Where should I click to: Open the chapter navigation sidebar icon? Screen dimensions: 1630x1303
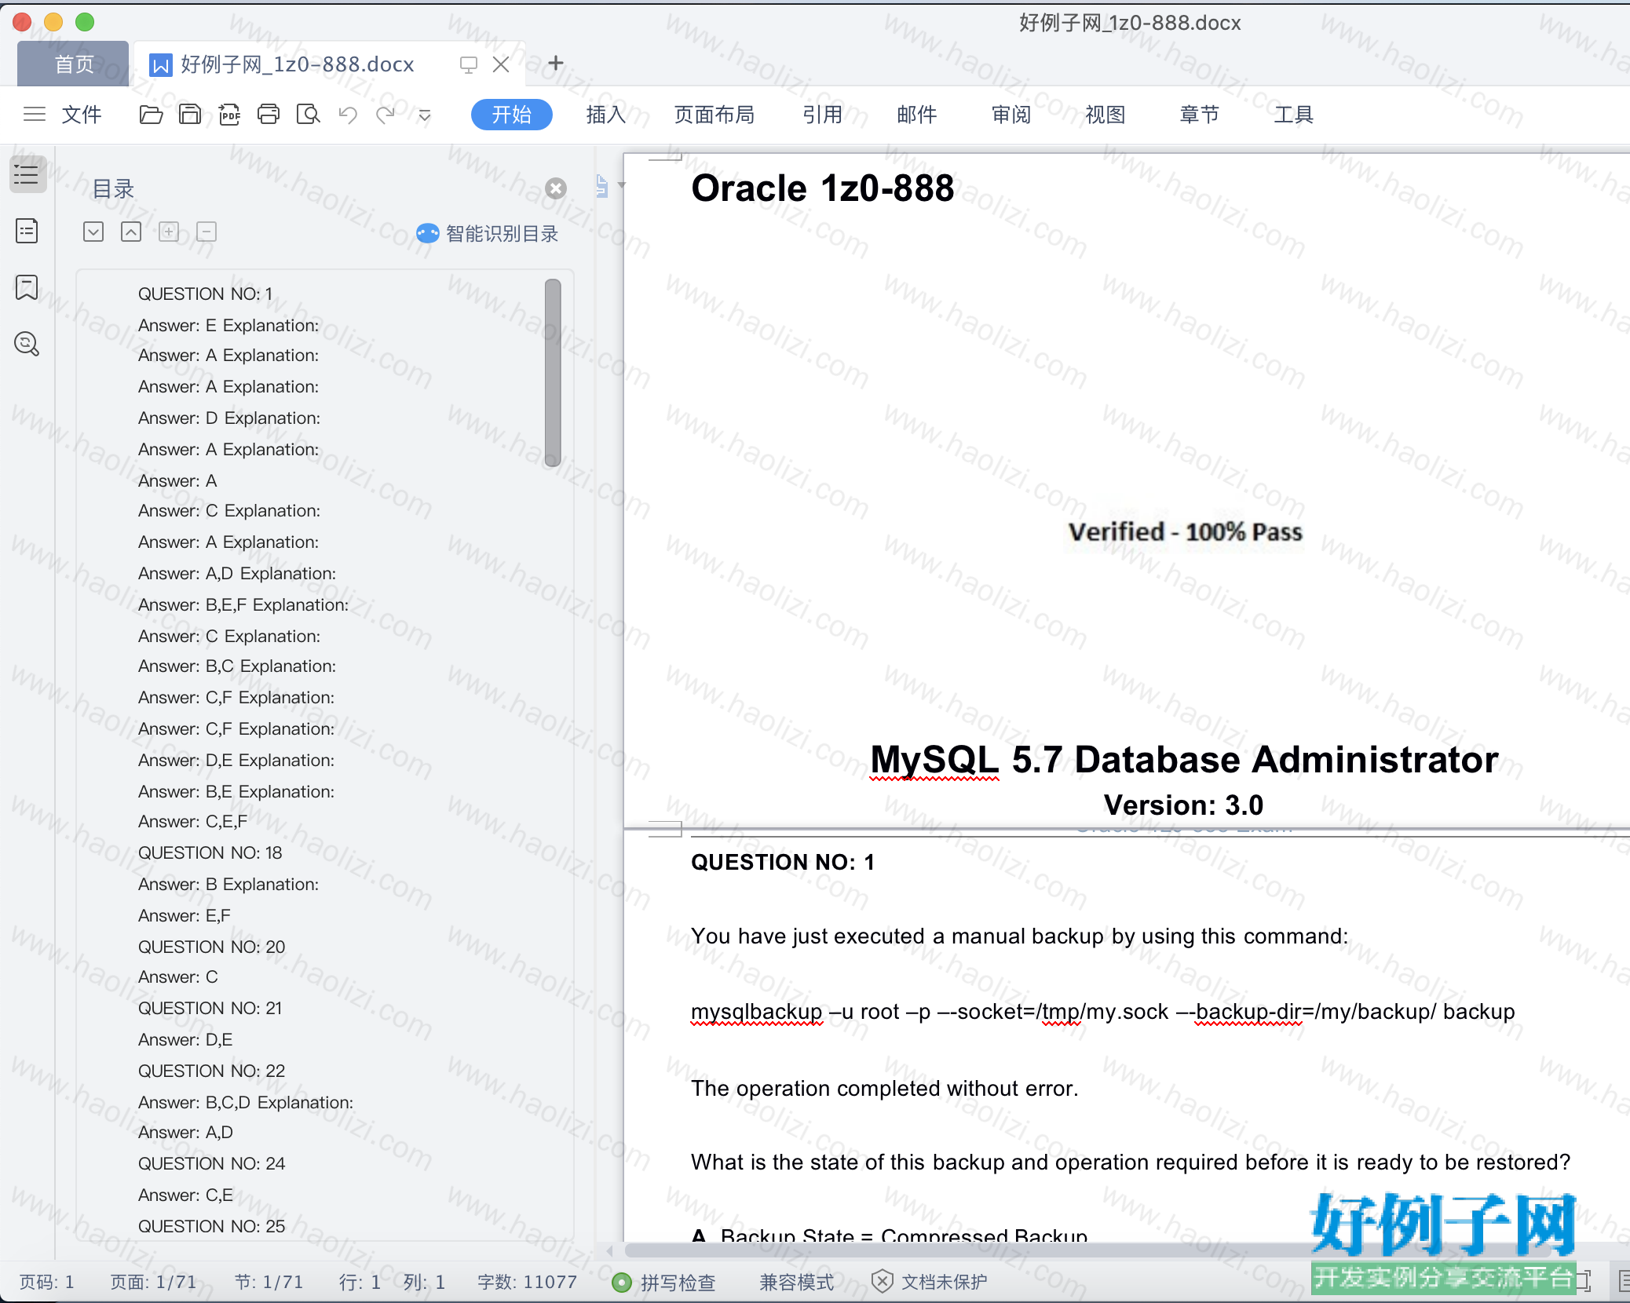(27, 231)
